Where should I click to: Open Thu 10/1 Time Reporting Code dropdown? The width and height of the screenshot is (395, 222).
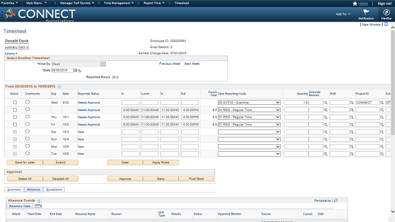pyautogui.click(x=249, y=117)
